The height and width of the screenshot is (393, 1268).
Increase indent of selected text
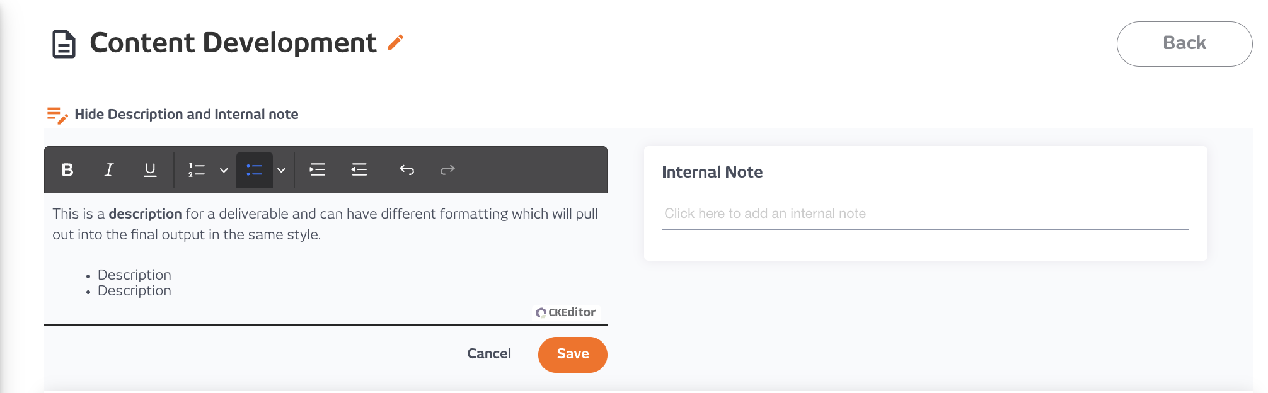(317, 169)
